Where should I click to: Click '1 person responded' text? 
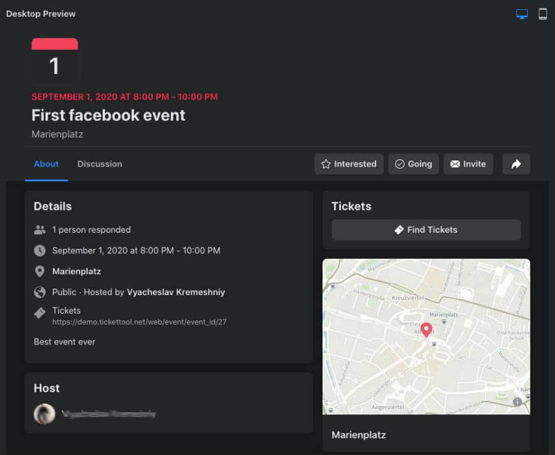pyautogui.click(x=91, y=230)
